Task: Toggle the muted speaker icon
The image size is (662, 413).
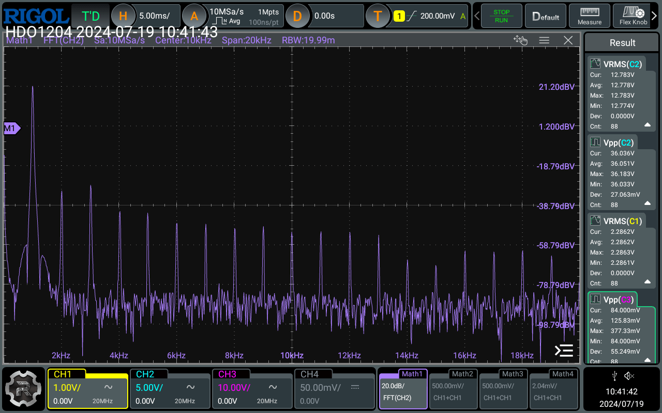Action: tap(629, 376)
